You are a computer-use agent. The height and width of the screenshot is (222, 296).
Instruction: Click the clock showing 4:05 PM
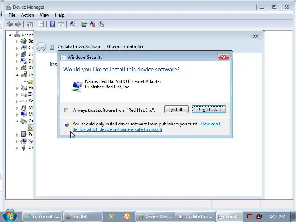tap(277, 216)
